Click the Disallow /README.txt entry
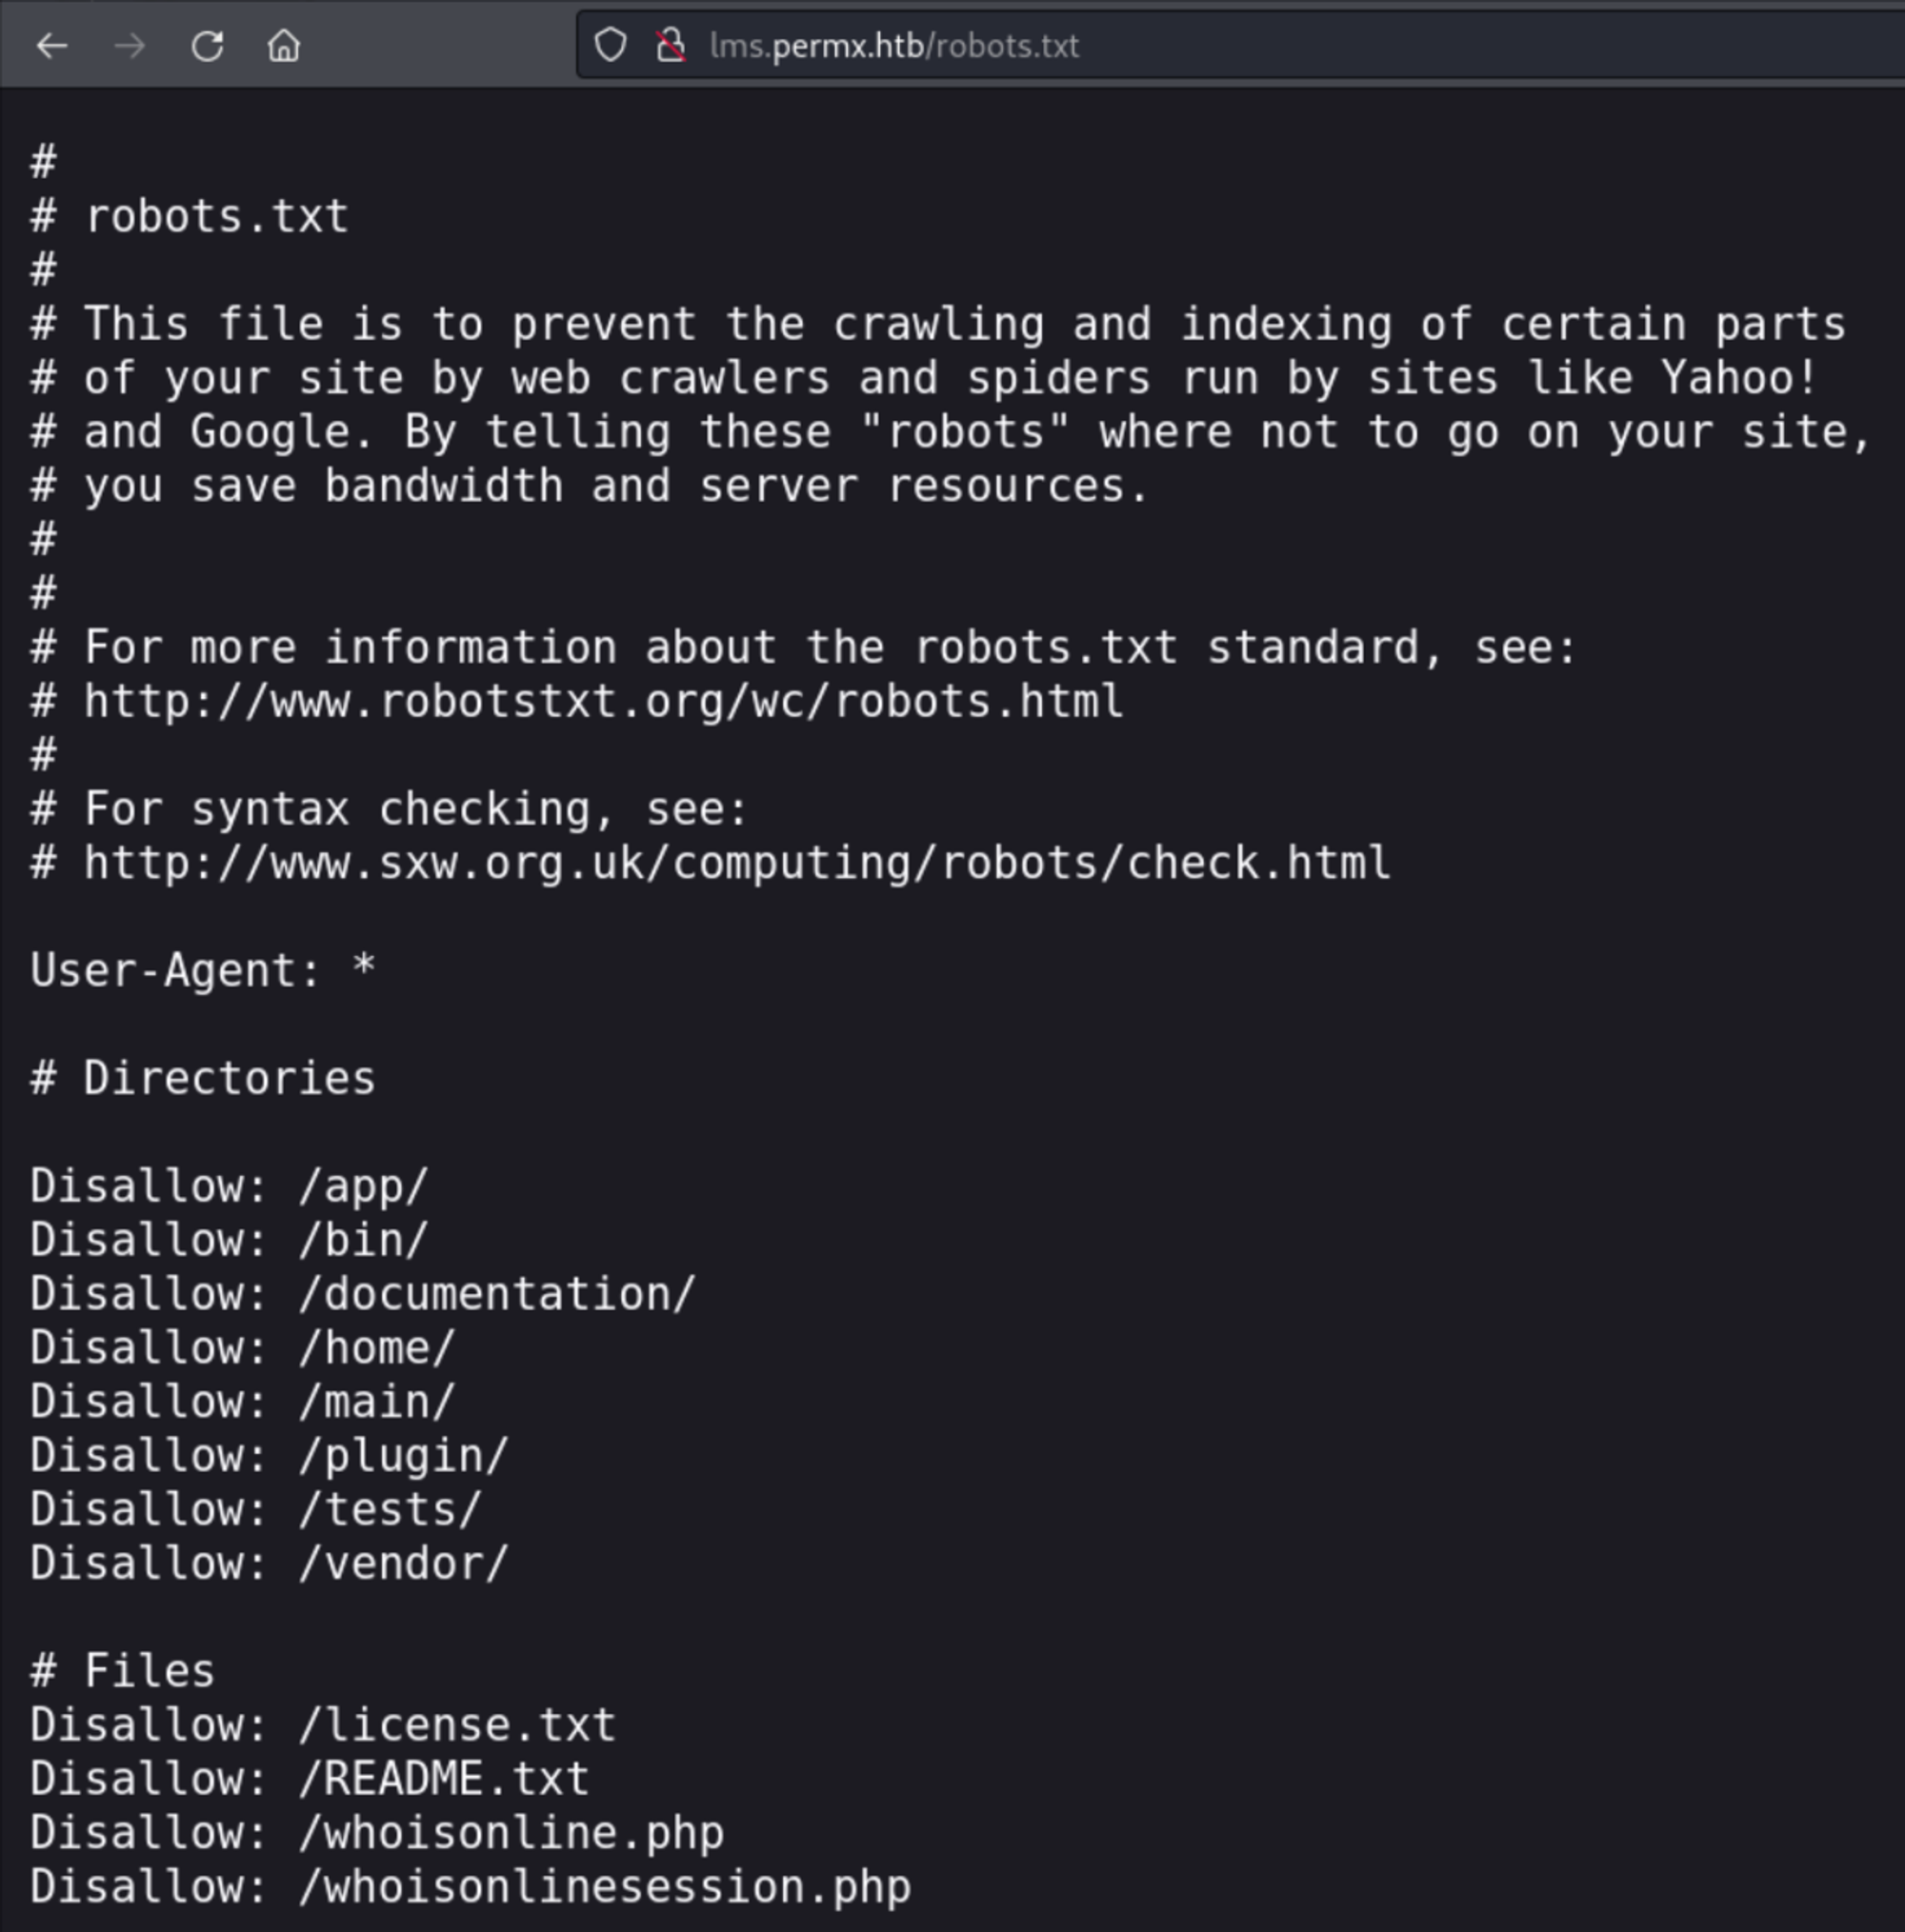The height and width of the screenshot is (1932, 1905). [310, 1780]
